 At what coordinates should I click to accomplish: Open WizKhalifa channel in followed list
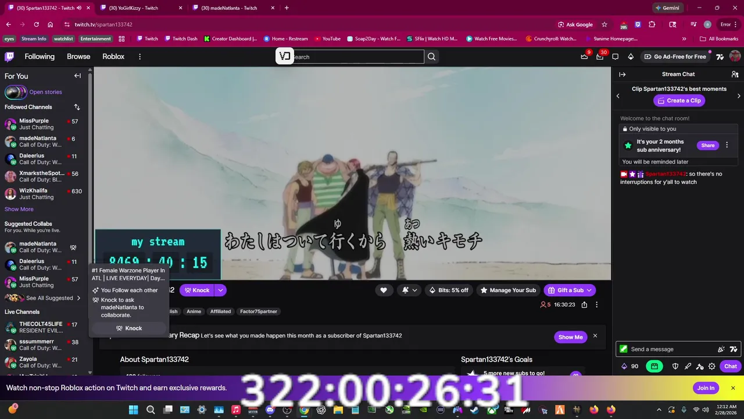click(42, 194)
